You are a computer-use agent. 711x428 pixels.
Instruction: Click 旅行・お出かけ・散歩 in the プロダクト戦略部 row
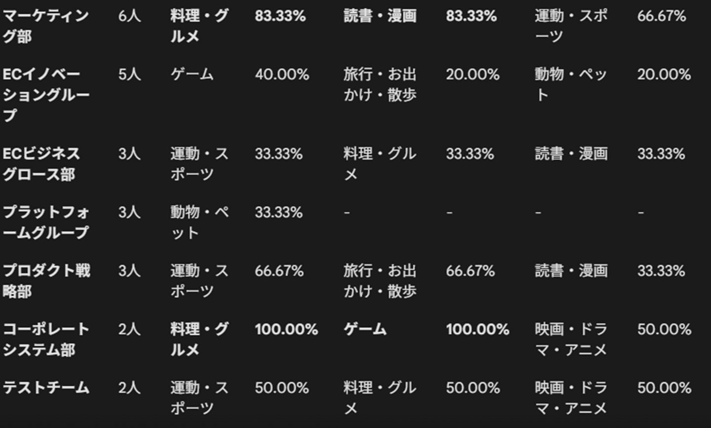coord(380,280)
